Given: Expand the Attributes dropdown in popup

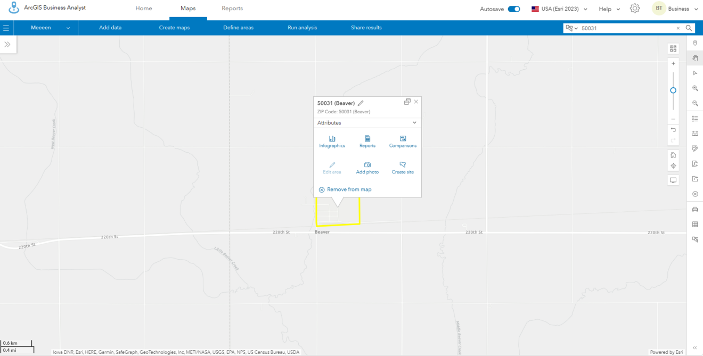Looking at the screenshot, I should 367,123.
